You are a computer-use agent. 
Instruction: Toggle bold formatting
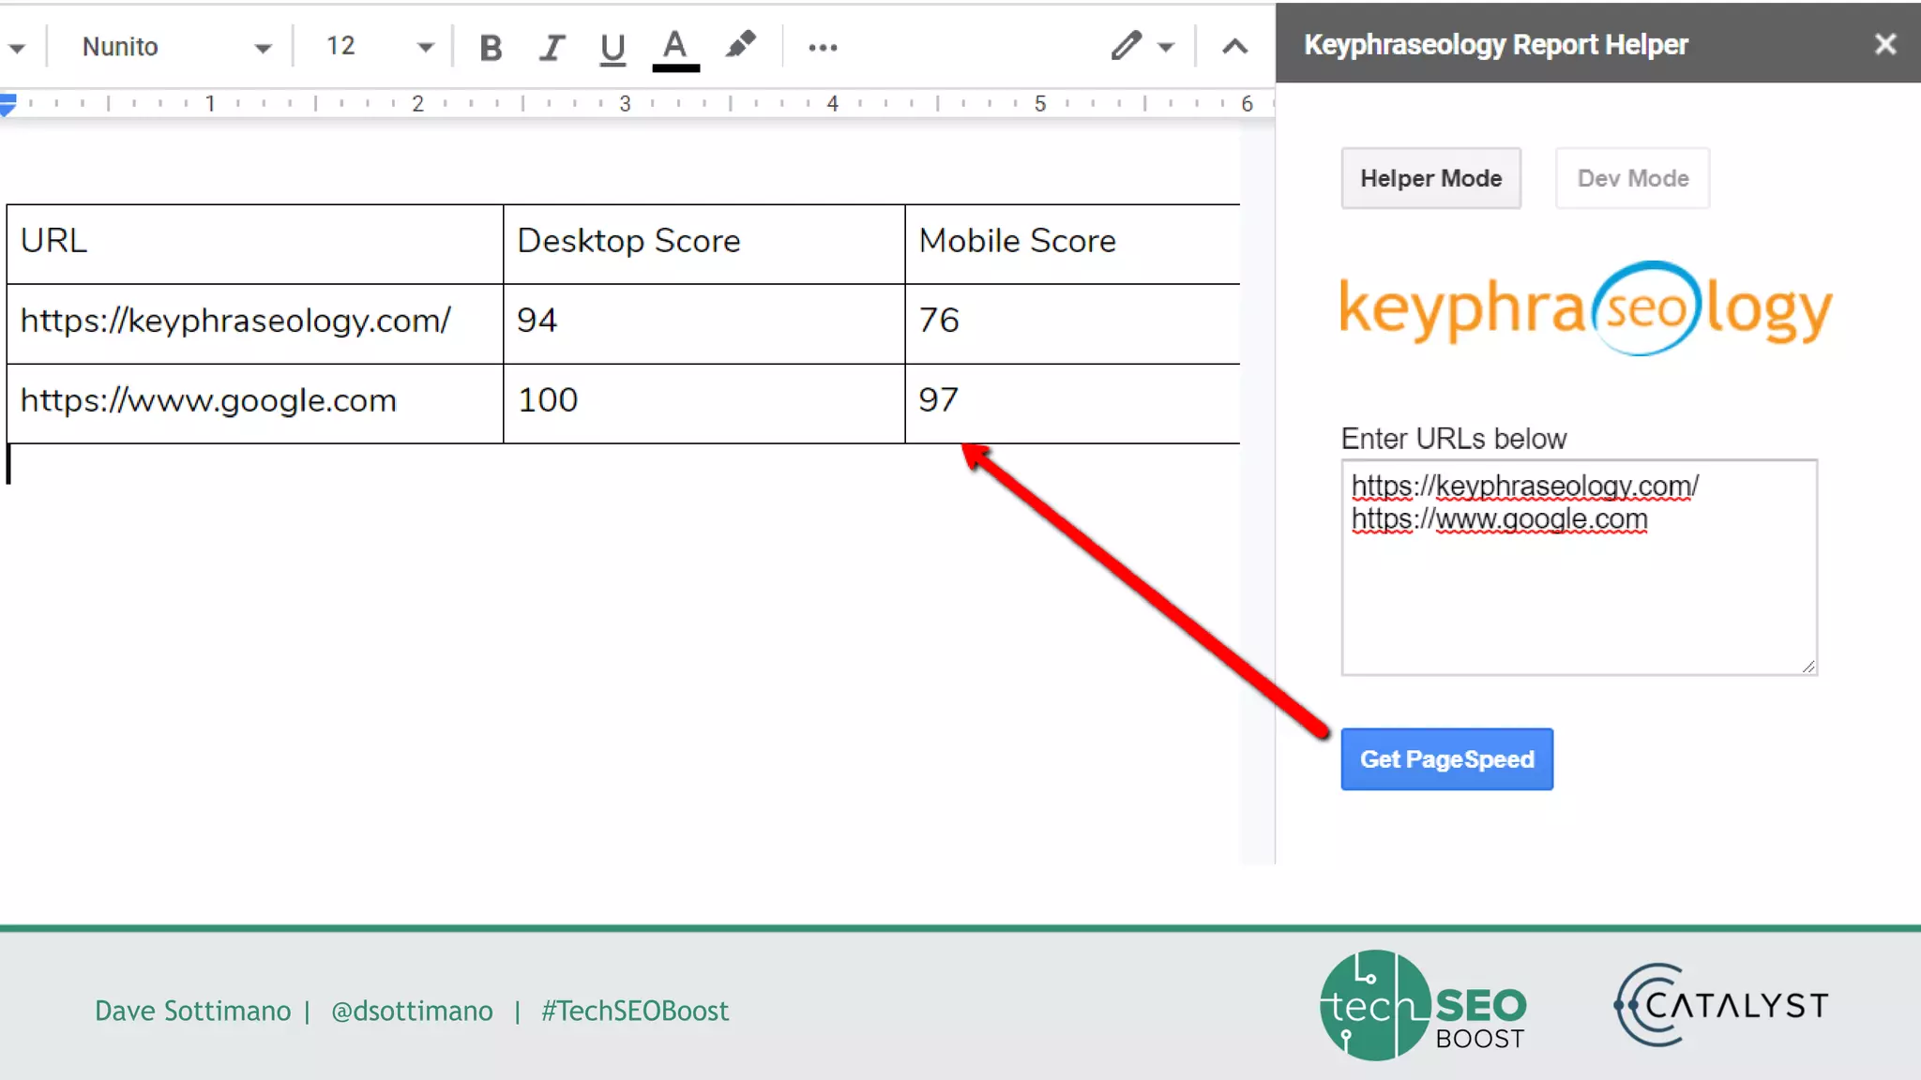tap(491, 47)
